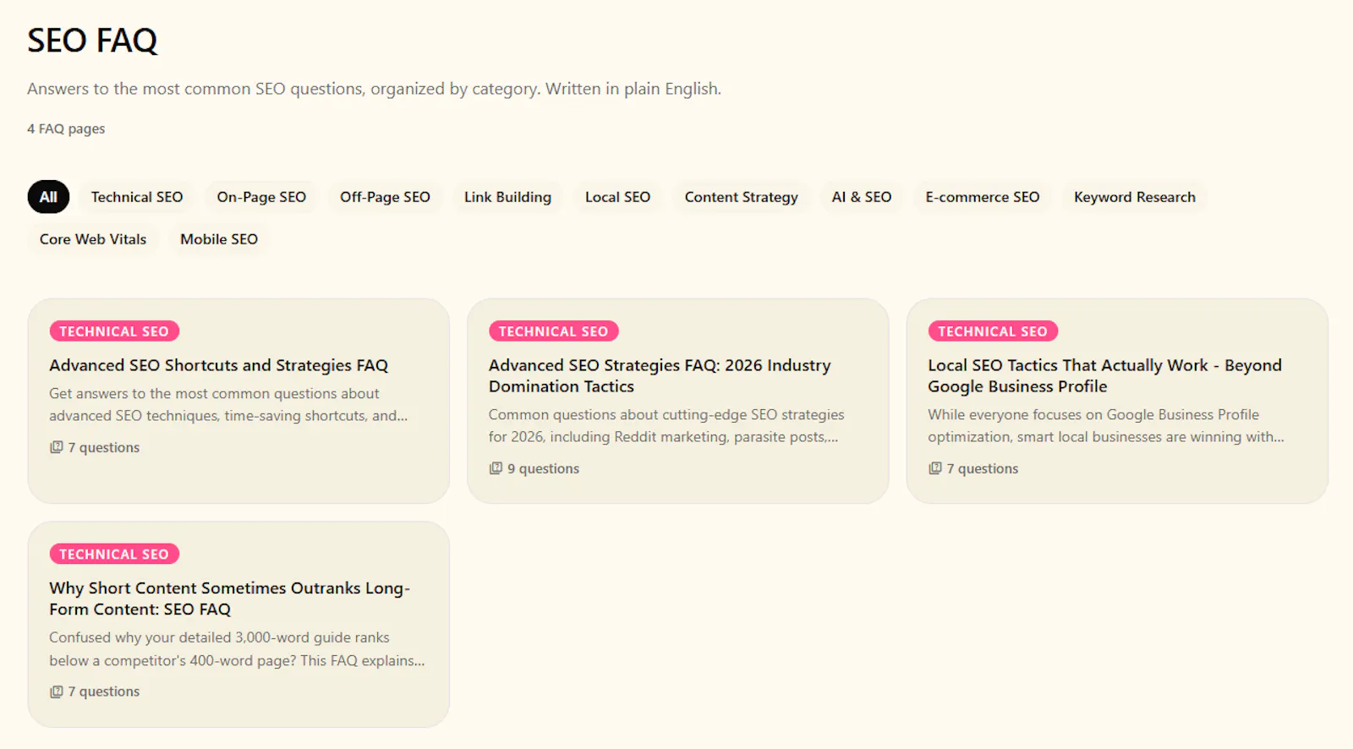The image size is (1353, 749).
Task: Filter by AI & SEO category
Action: tap(861, 197)
